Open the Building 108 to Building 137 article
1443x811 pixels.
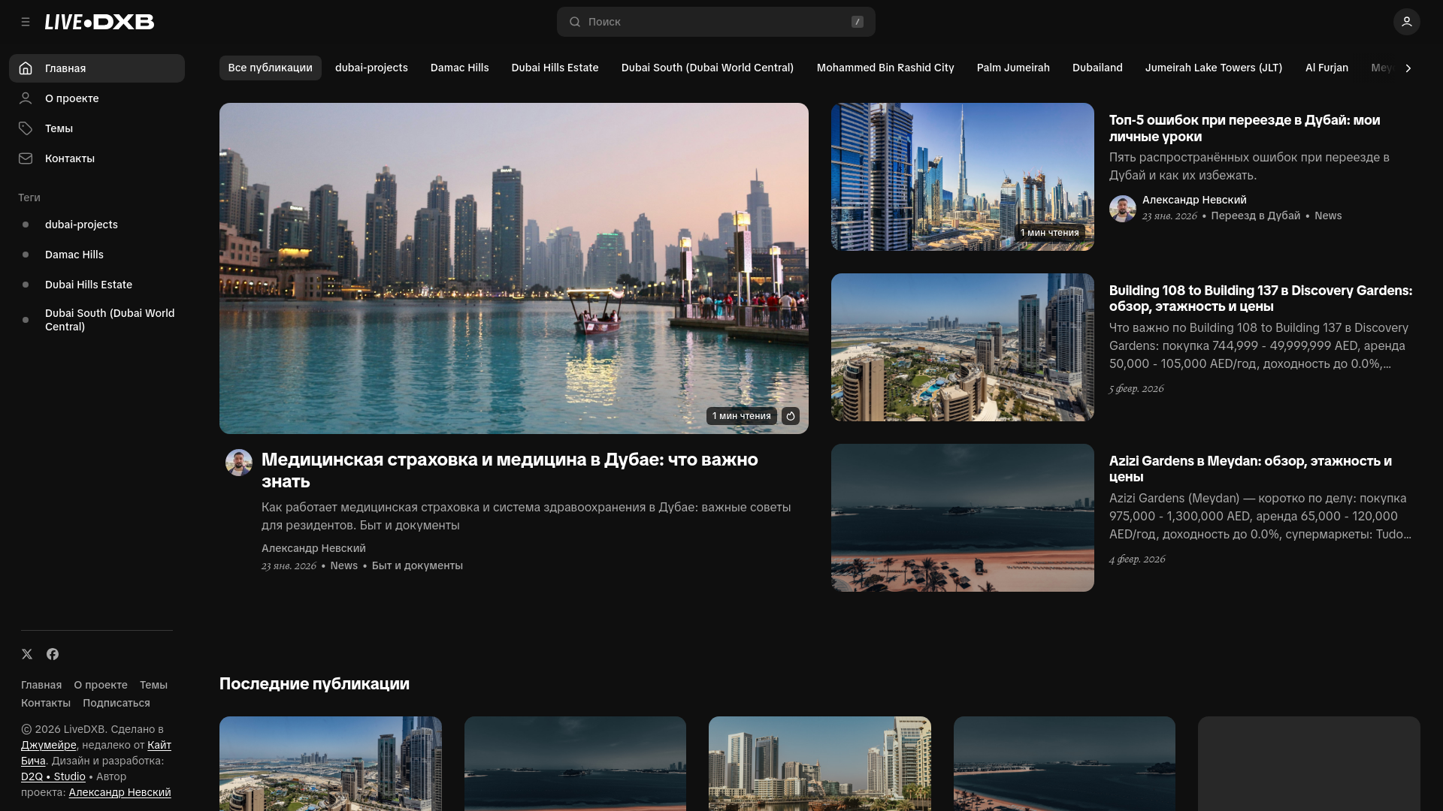click(x=1260, y=298)
